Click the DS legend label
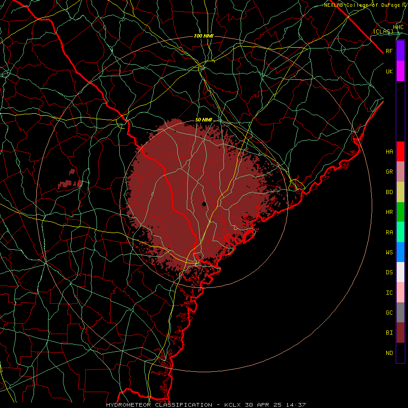 [389, 272]
